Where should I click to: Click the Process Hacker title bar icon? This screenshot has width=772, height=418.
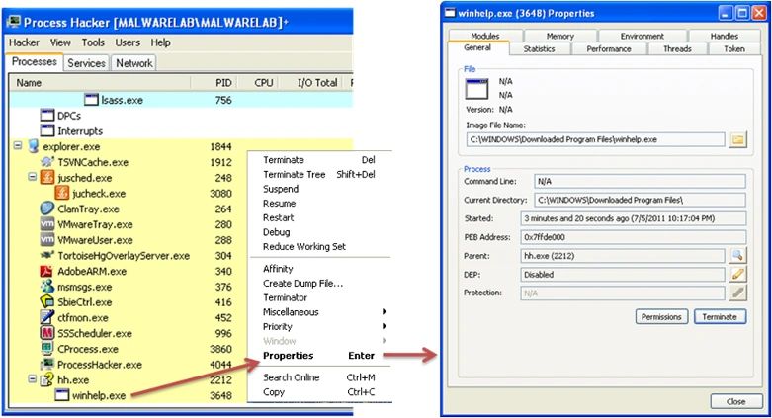pos(15,22)
